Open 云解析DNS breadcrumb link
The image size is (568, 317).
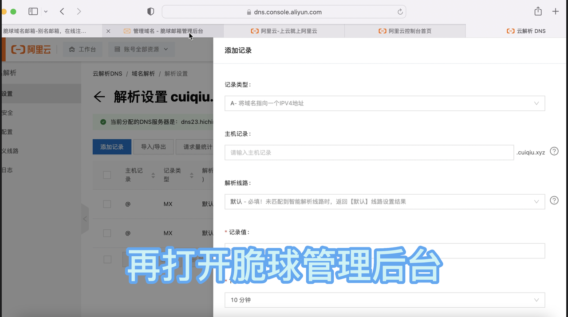(107, 74)
